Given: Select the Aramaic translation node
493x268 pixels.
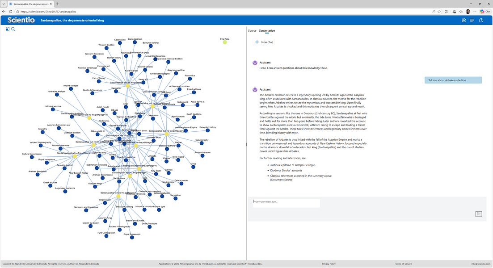Looking at the screenshot, I should coord(38,174).
